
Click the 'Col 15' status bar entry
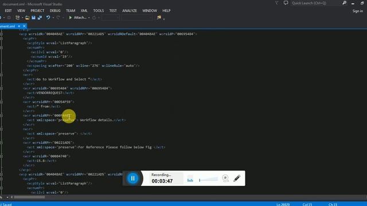(x=307, y=204)
